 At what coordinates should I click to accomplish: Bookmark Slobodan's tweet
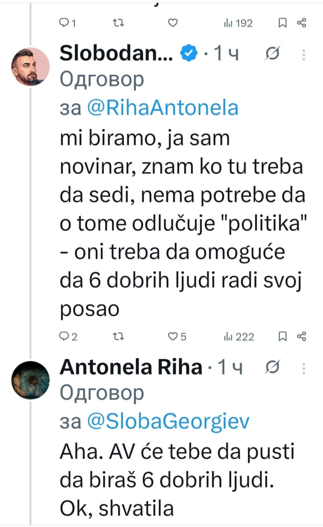coord(283,337)
